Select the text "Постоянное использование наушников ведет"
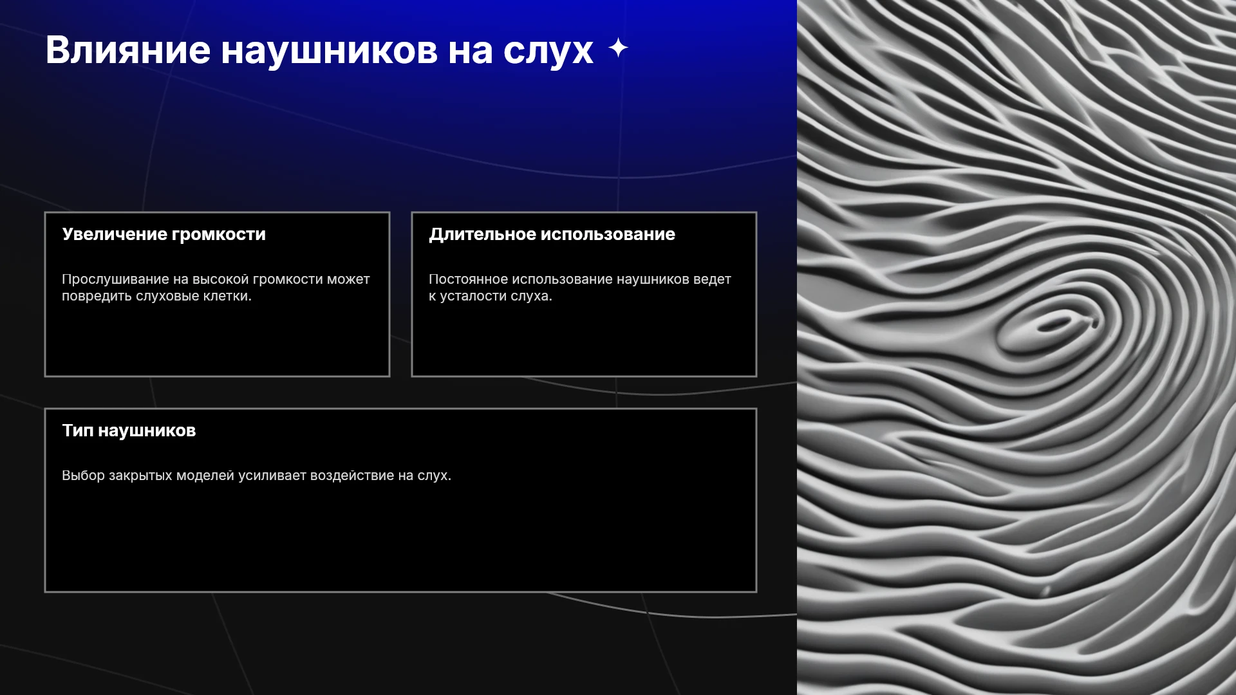 point(580,279)
